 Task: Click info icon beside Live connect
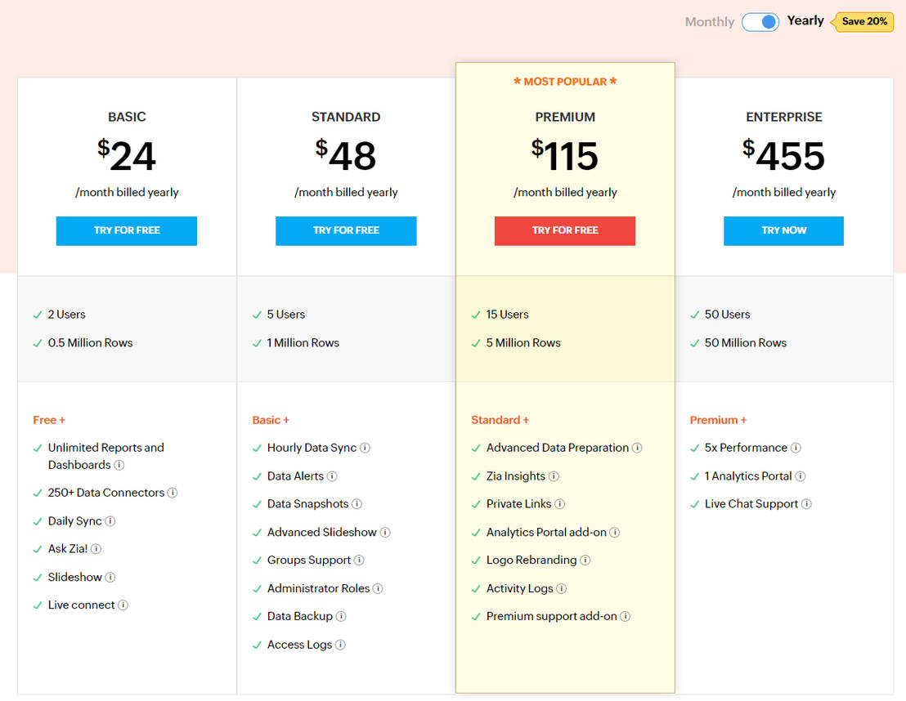[123, 605]
